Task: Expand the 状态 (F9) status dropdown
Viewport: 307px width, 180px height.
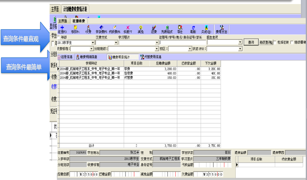Action: [x=240, y=49]
